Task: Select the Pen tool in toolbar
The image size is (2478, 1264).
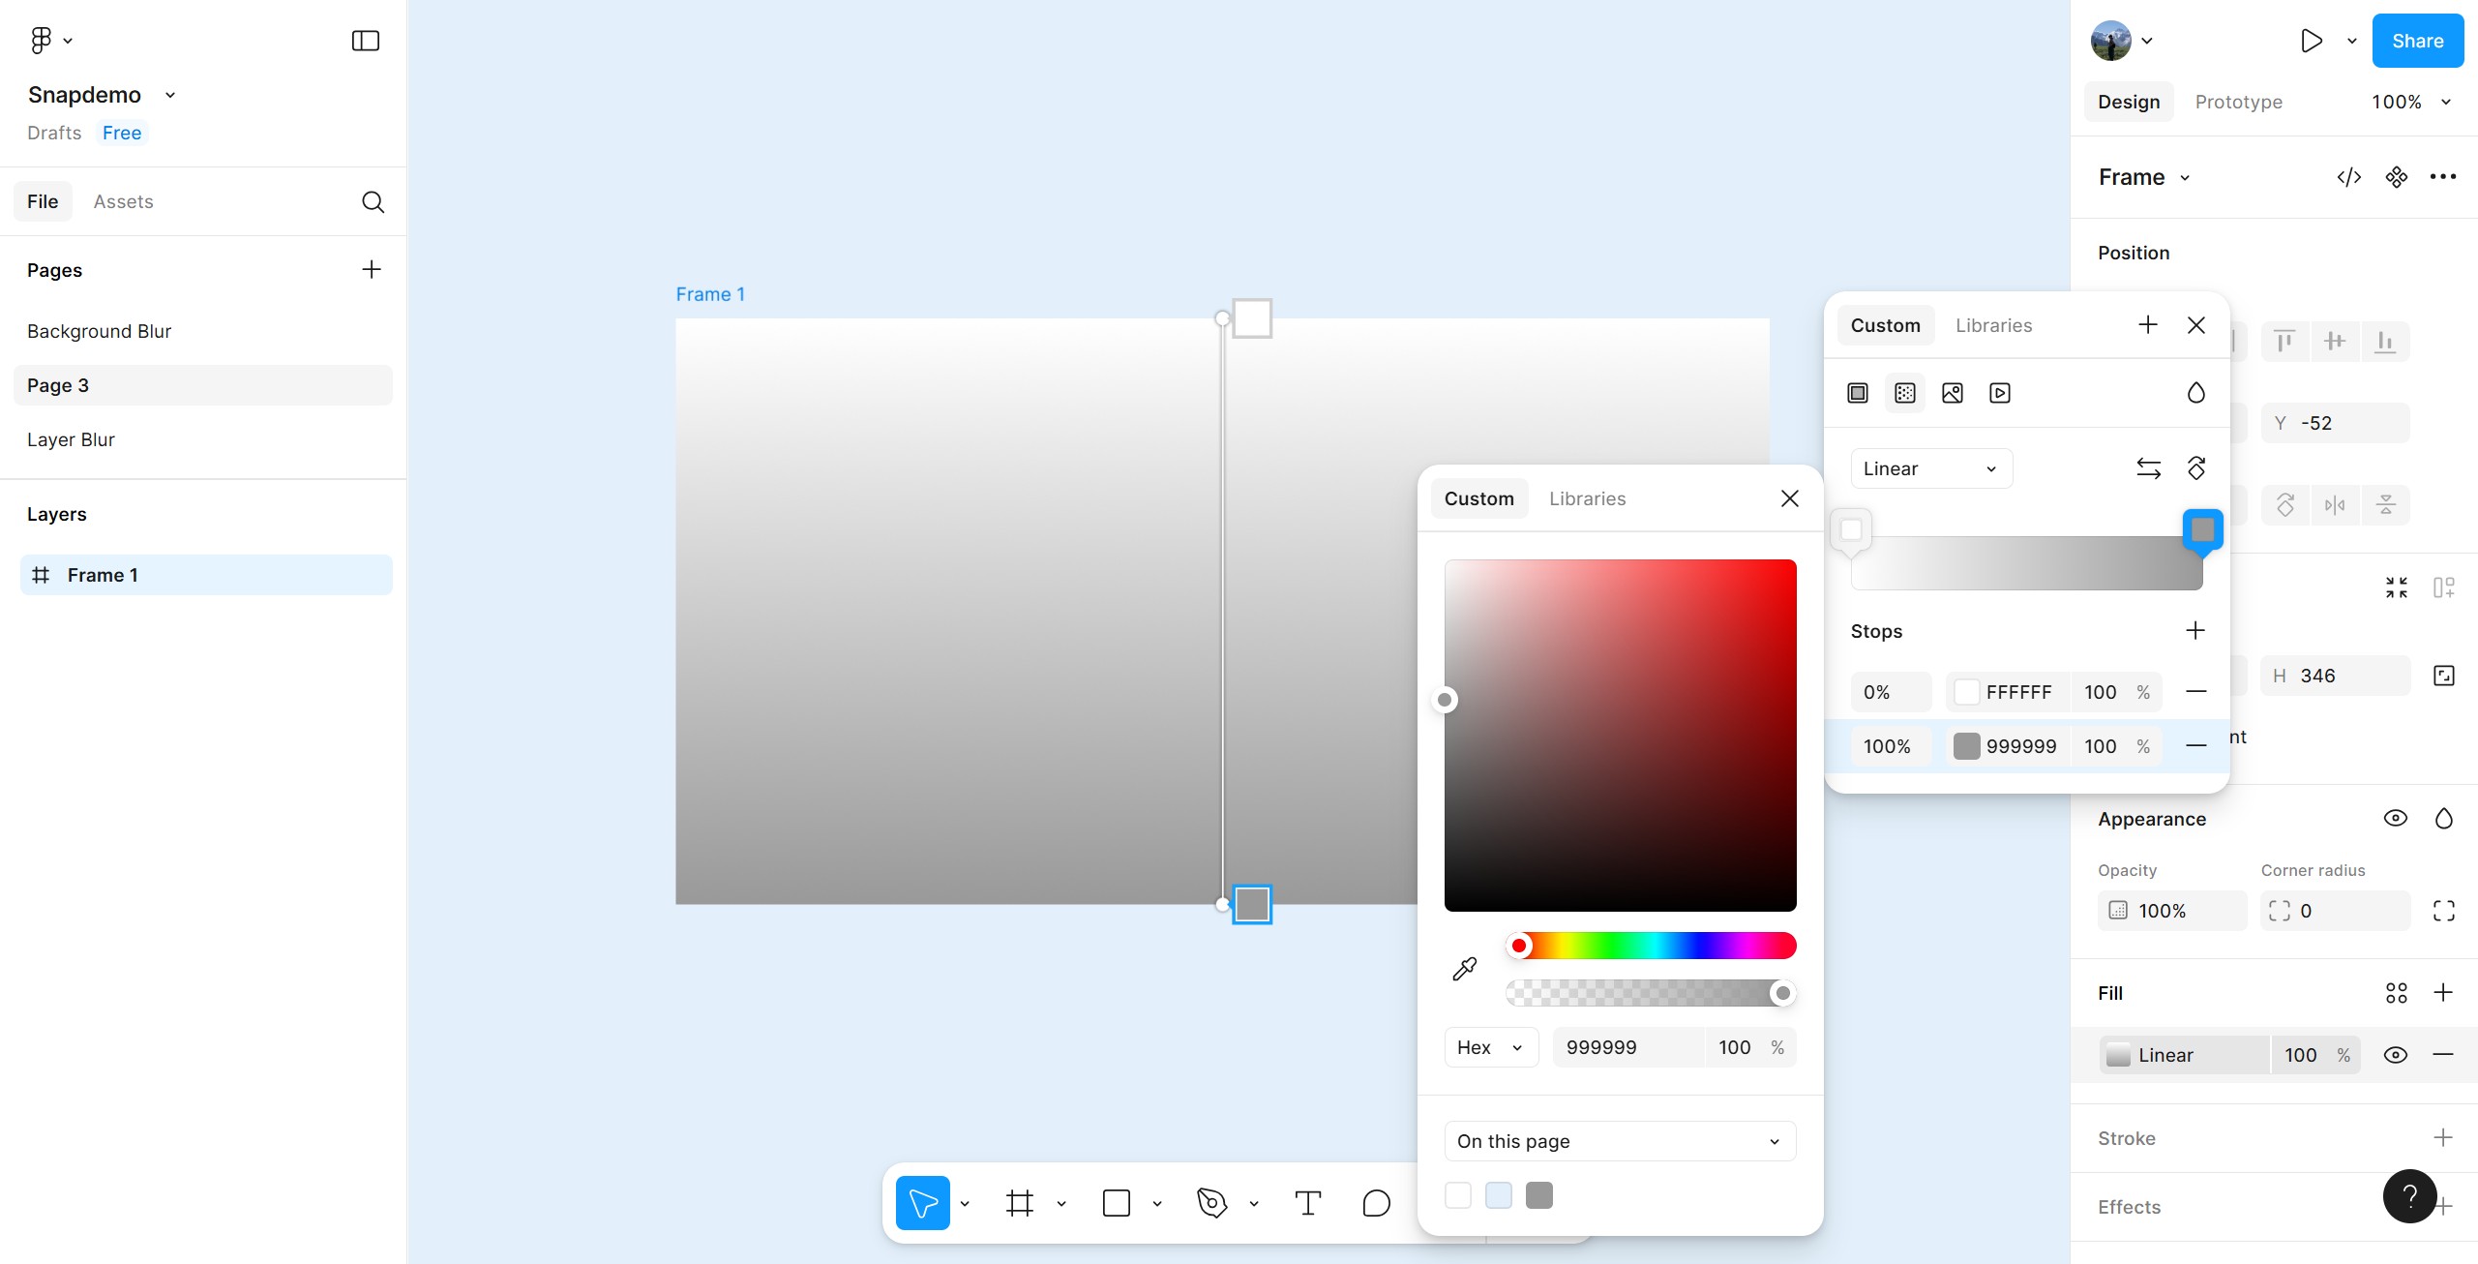Action: (x=1211, y=1203)
